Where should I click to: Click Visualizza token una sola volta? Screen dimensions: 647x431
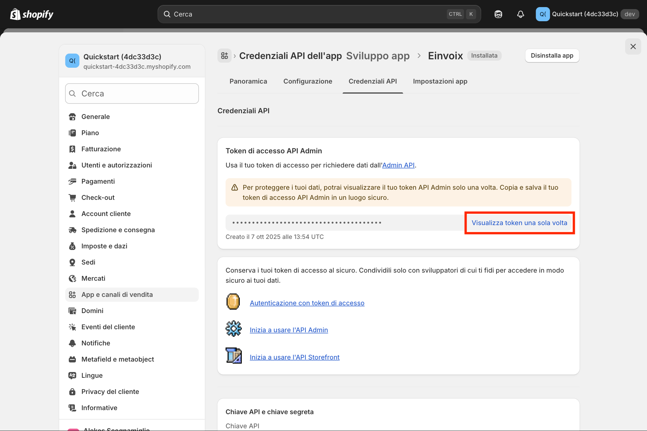click(519, 223)
